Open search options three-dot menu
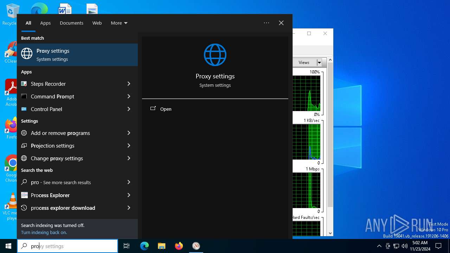Viewport: 450px width, 253px height. pyautogui.click(x=266, y=23)
